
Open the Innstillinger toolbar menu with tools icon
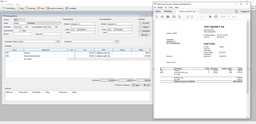coord(71,8)
